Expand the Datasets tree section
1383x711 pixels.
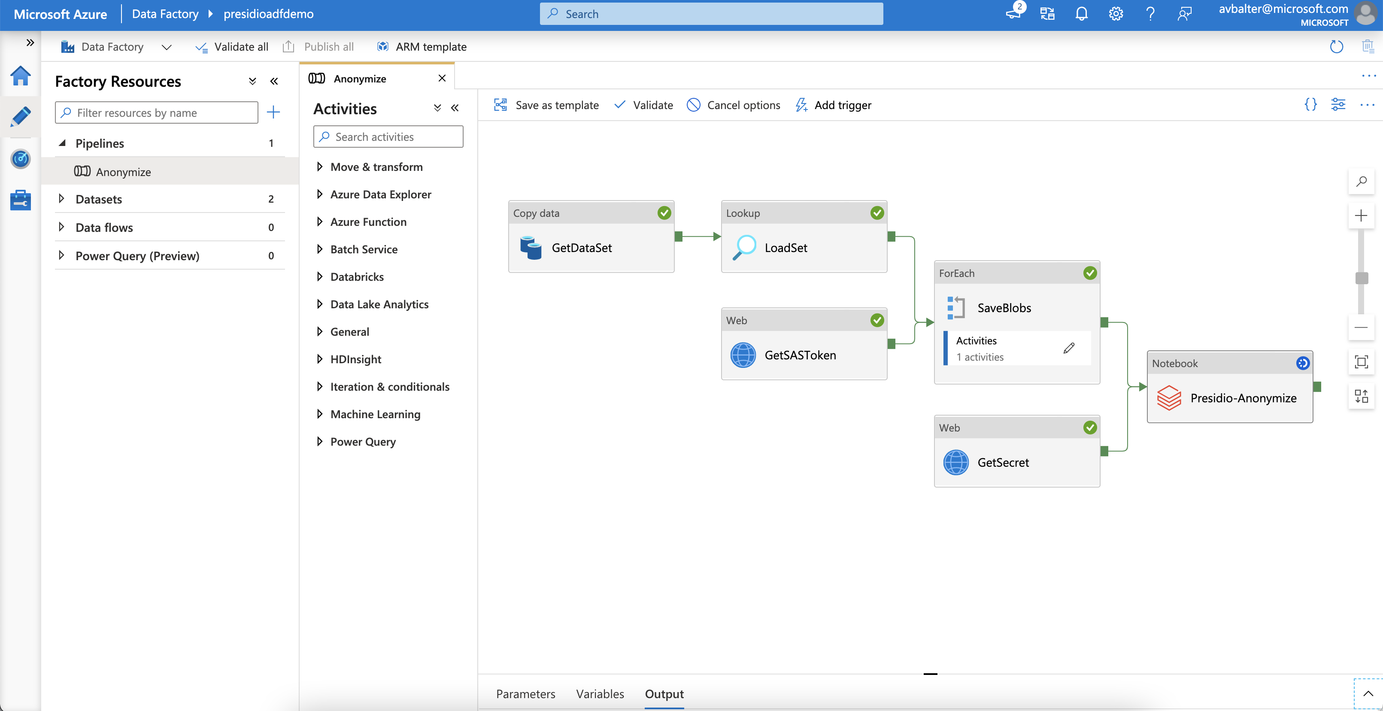pyautogui.click(x=61, y=199)
